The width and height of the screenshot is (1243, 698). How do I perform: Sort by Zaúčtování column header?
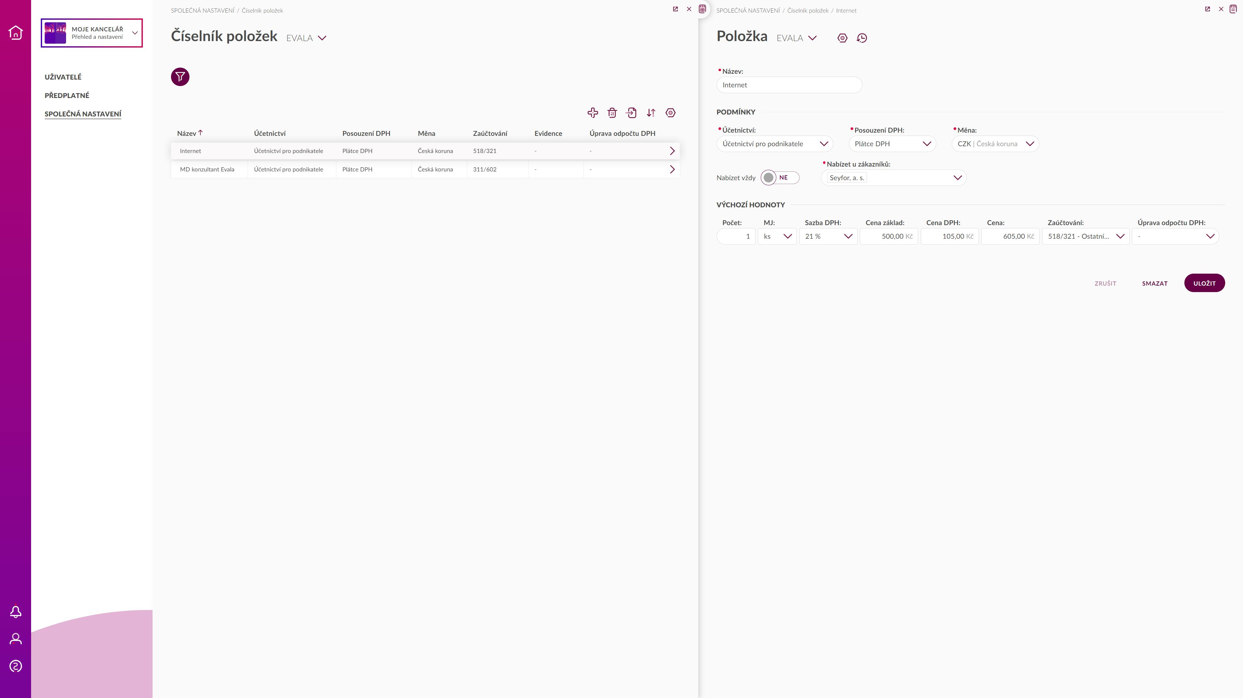click(x=490, y=134)
